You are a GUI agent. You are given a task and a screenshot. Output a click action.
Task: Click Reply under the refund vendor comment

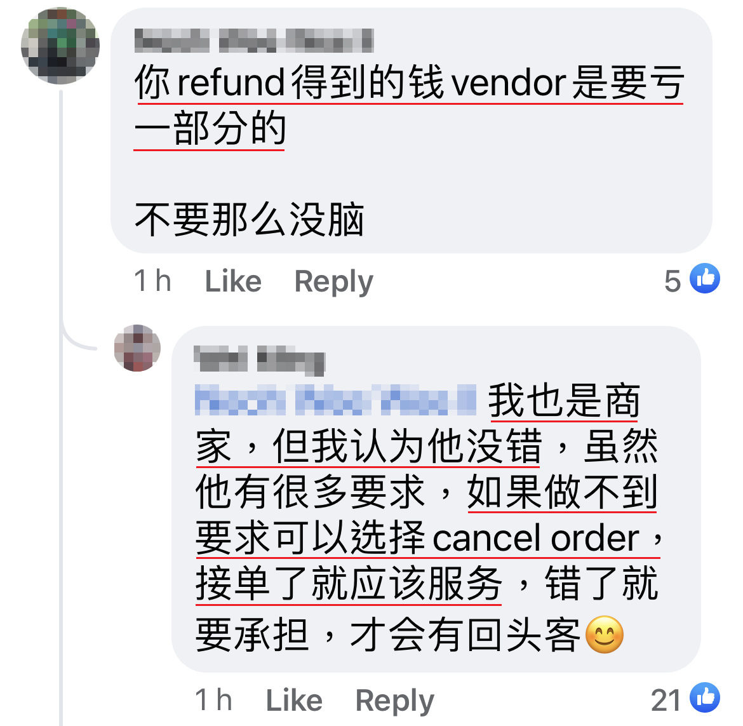[333, 281]
